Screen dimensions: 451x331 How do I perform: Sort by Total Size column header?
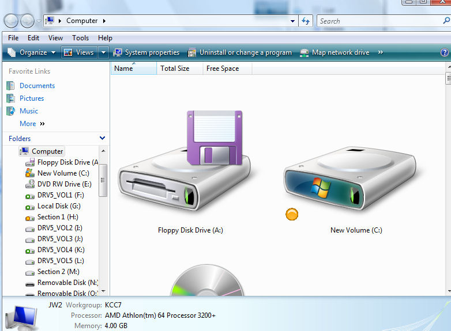click(x=180, y=69)
